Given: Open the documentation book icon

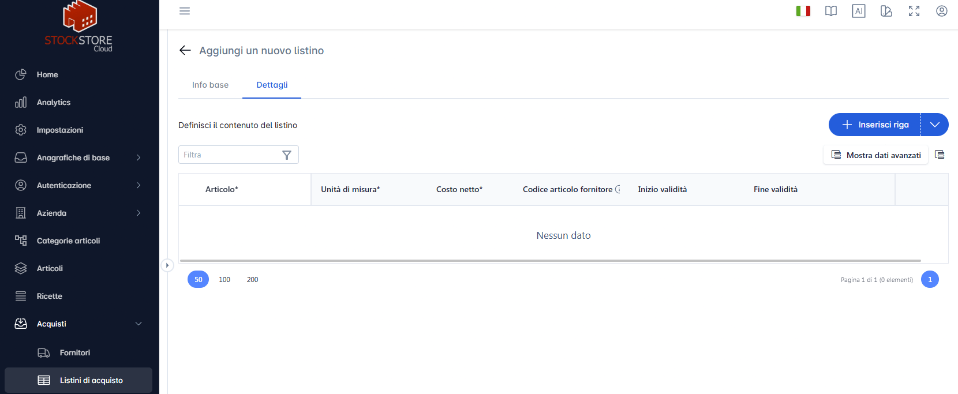Looking at the screenshot, I should (x=831, y=11).
